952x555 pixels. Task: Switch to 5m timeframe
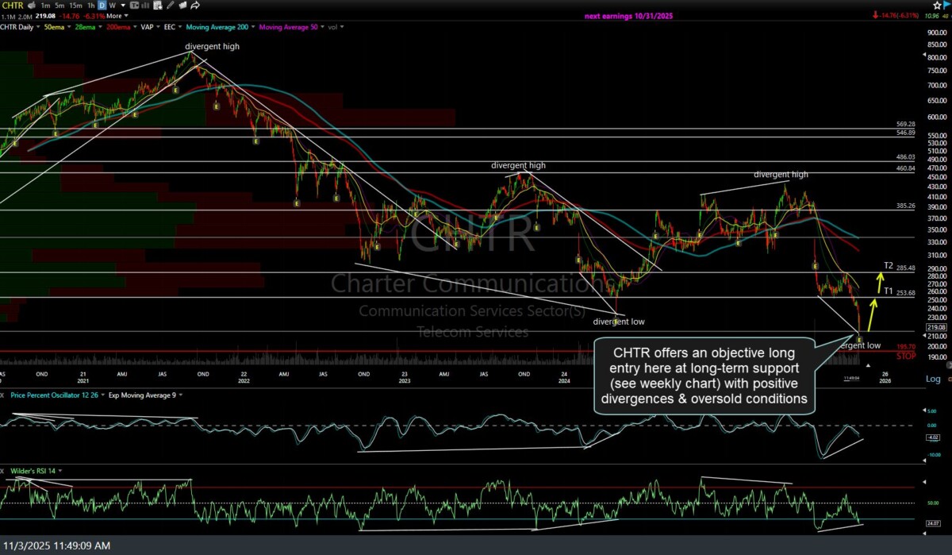pos(59,6)
